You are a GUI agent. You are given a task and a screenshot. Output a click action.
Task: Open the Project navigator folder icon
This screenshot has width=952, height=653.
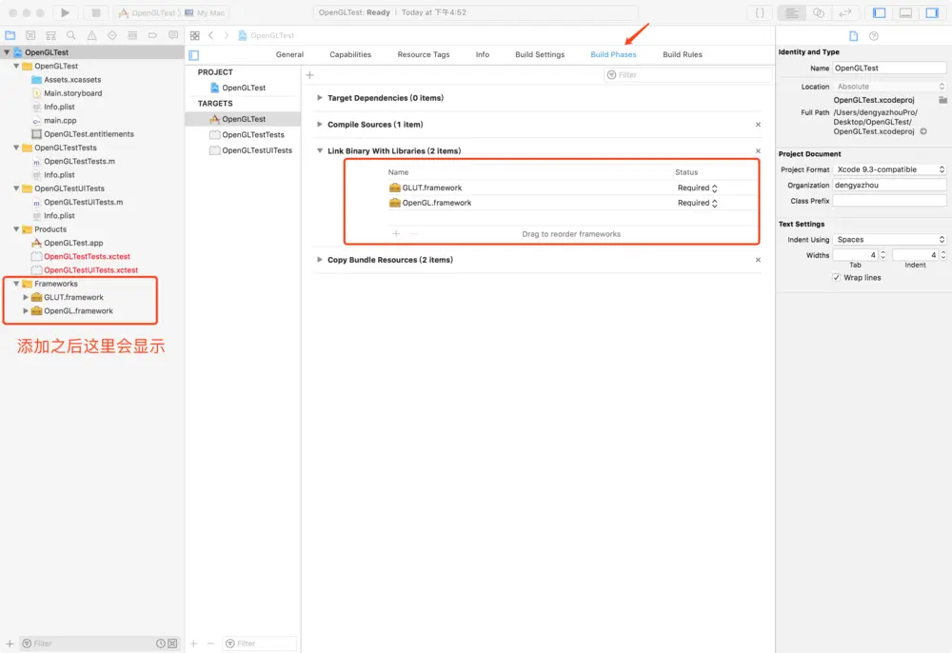tap(10, 35)
